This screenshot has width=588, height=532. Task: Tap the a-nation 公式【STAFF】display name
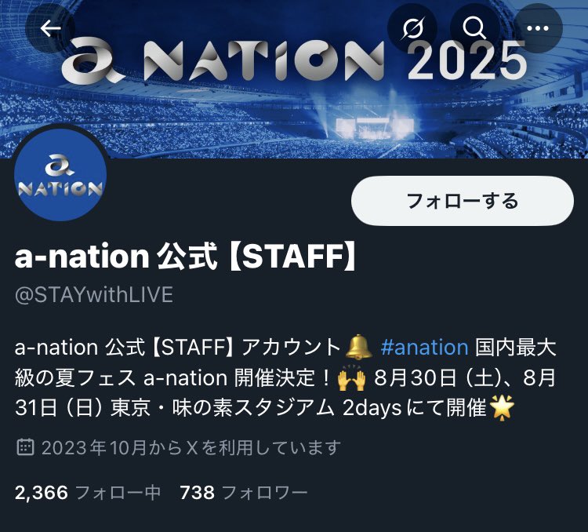coord(185,257)
